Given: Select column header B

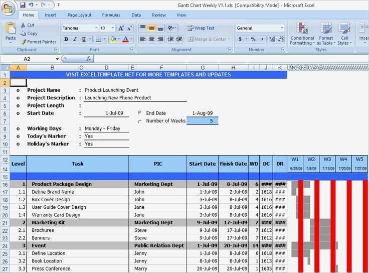Looking at the screenshot, I should click(52, 68).
